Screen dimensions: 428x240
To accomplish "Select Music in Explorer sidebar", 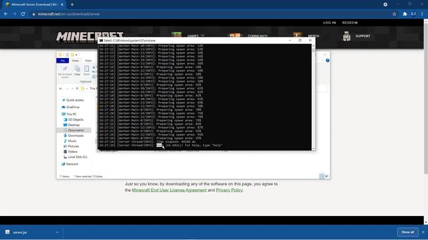I will [x=70, y=141].
